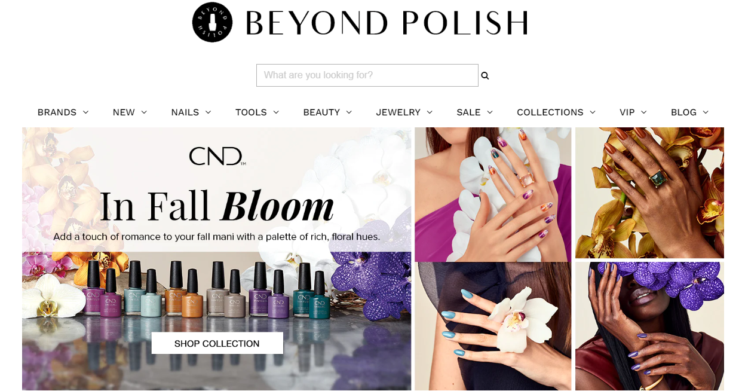
Task: Open the colorful nail art hand photo
Action: [493, 194]
